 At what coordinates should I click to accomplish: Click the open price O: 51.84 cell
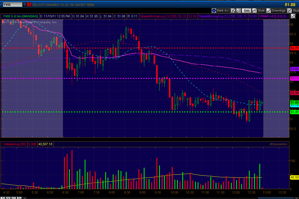(78, 16)
